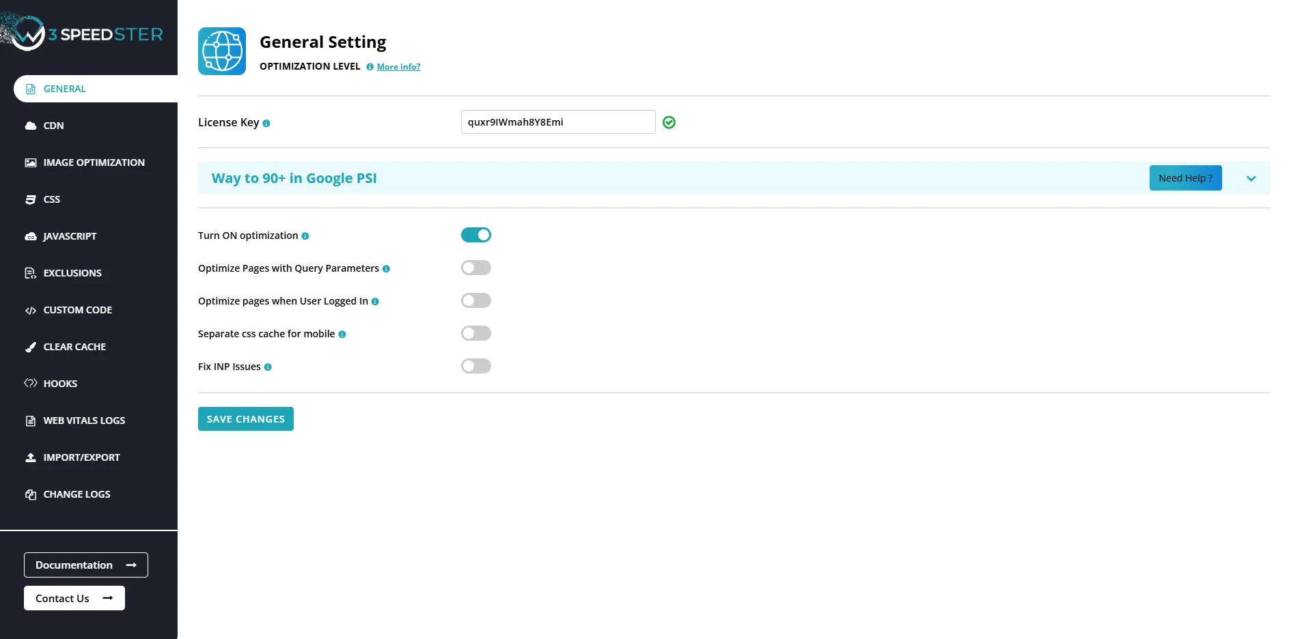Click the Need Help ? button
The width and height of the screenshot is (1289, 639).
point(1185,178)
